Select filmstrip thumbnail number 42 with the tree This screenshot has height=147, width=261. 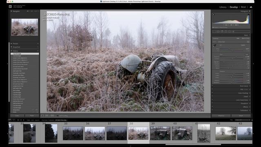pos(226,133)
